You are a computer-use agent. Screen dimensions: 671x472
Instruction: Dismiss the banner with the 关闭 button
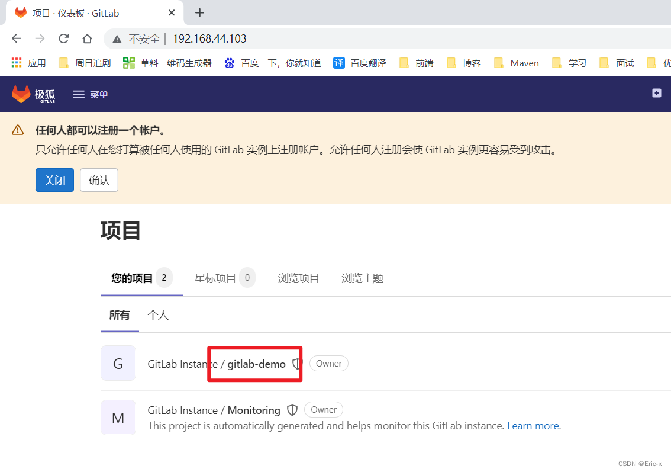coord(54,180)
